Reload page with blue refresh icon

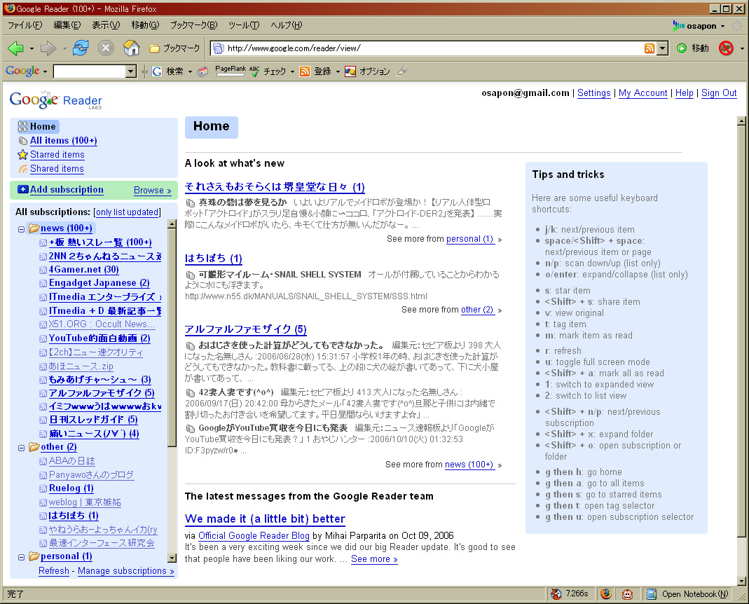(81, 48)
